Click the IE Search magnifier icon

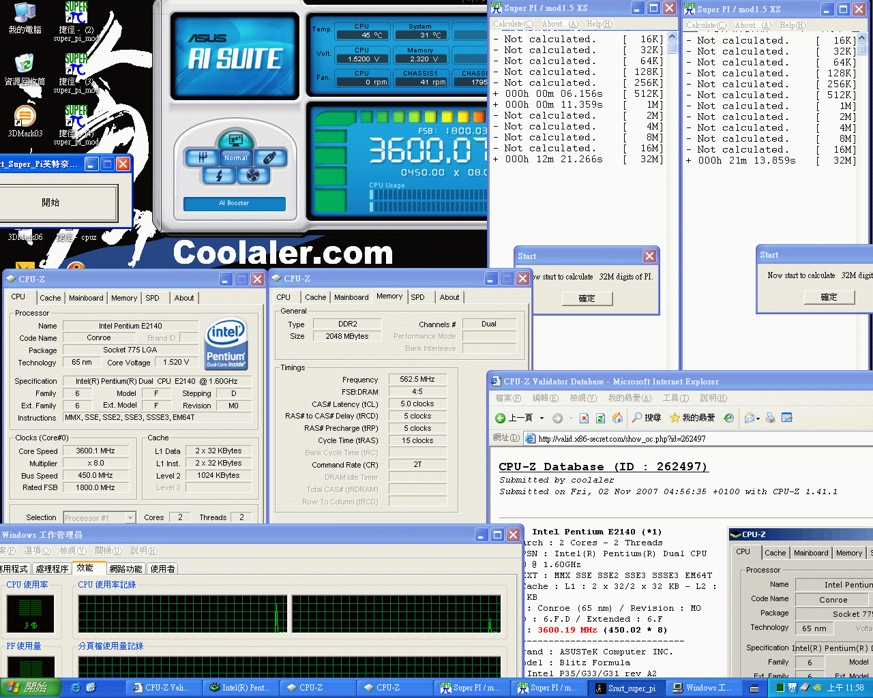click(x=637, y=417)
